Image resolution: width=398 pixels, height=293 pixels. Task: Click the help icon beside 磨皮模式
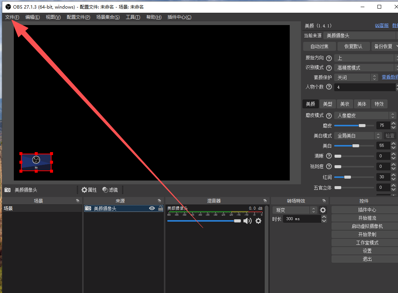(329, 116)
